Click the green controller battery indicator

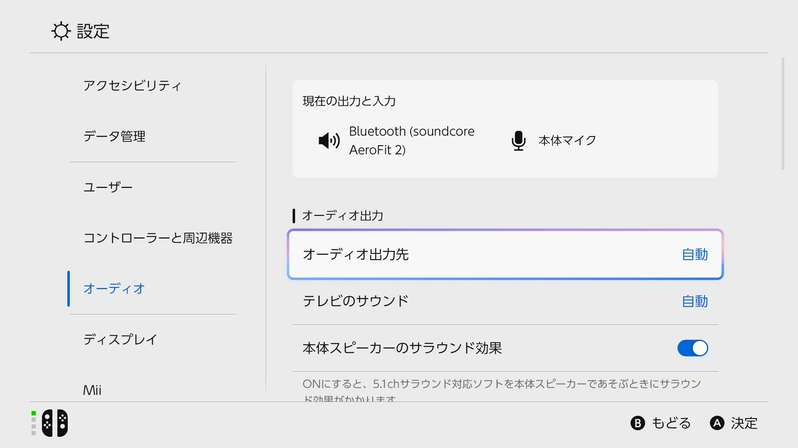[x=34, y=413]
